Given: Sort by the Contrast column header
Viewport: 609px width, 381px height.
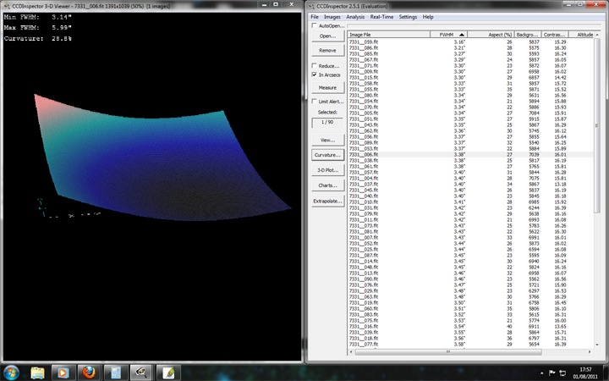Looking at the screenshot, I should pyautogui.click(x=555, y=35).
